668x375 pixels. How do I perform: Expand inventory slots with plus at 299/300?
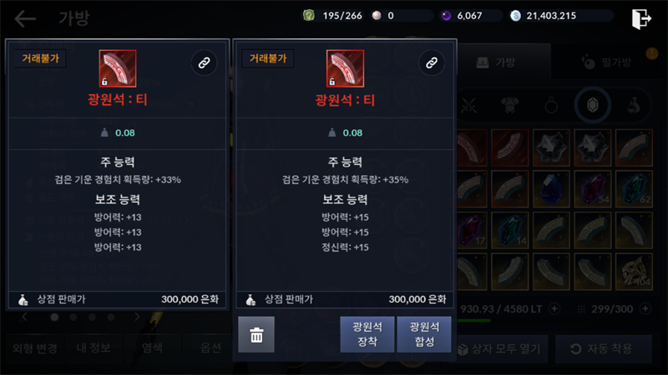click(645, 308)
